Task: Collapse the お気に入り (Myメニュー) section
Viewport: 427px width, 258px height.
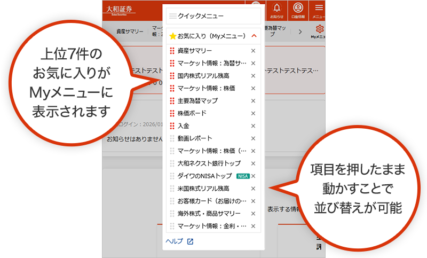Action: click(x=254, y=36)
